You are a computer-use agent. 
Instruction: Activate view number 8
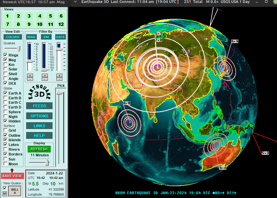18,24
